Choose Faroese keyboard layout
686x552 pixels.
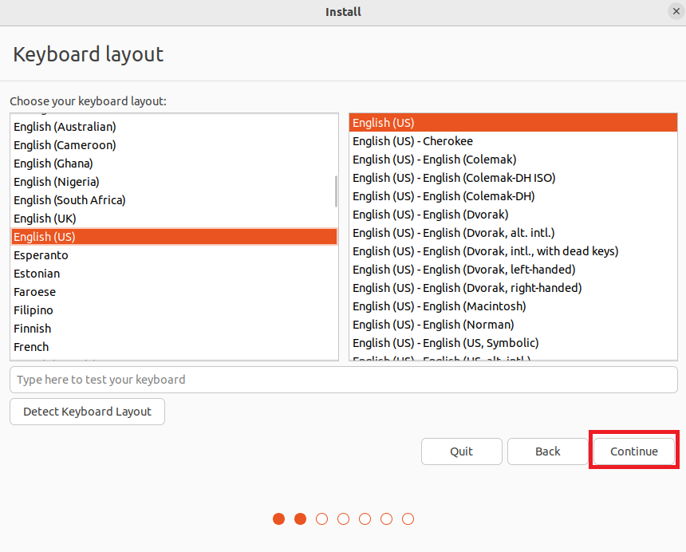click(174, 292)
